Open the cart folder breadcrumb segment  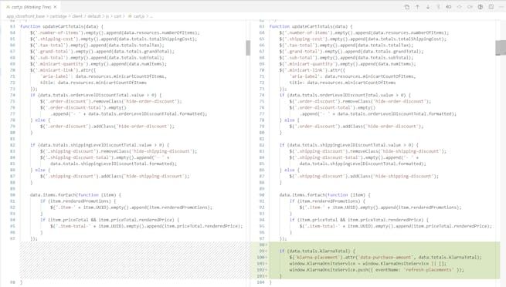[x=117, y=16]
